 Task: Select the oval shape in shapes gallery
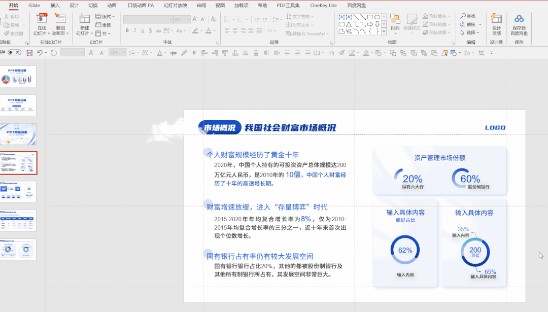click(x=377, y=17)
